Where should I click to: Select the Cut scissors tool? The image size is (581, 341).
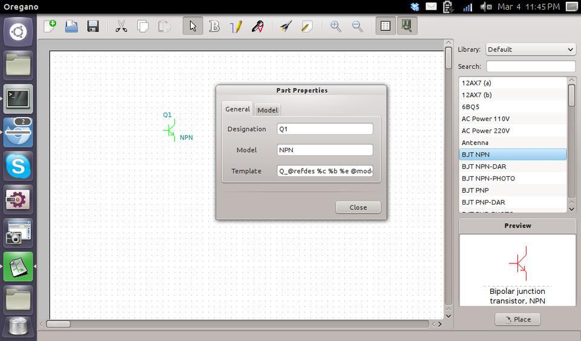coord(121,27)
